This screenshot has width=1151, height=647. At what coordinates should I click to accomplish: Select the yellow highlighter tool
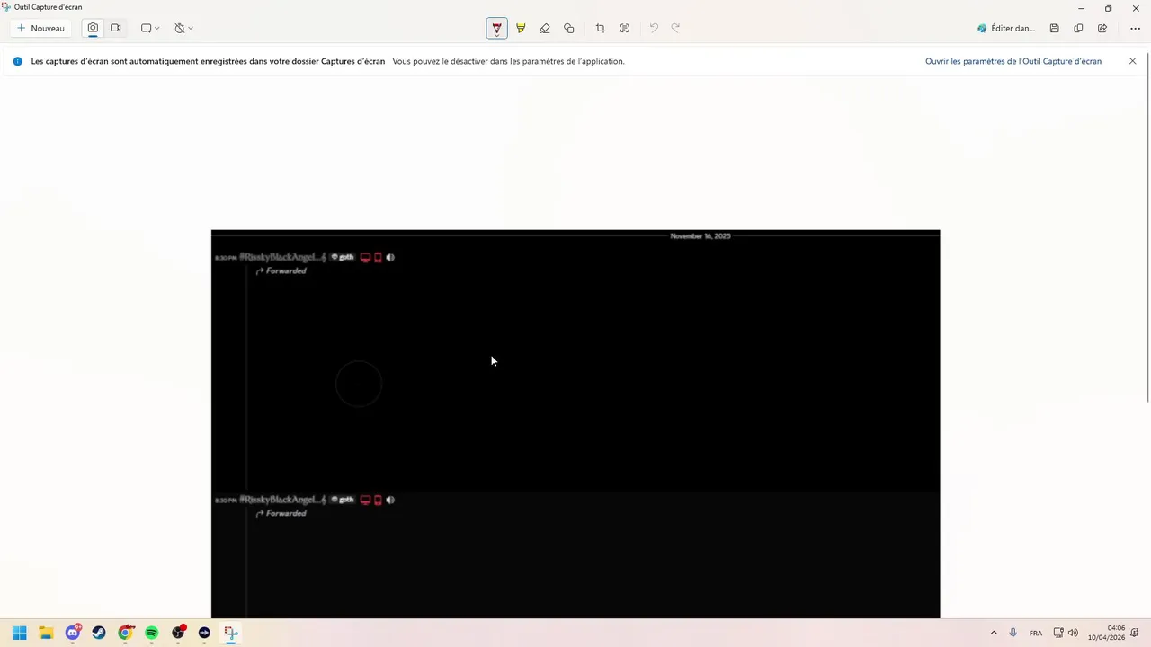[x=521, y=28]
